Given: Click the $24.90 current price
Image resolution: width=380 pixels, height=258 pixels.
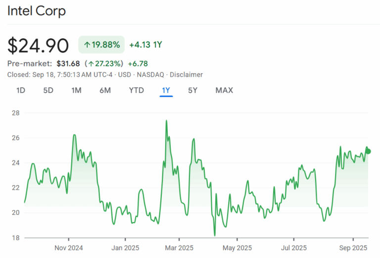Looking at the screenshot, I should pyautogui.click(x=38, y=46).
